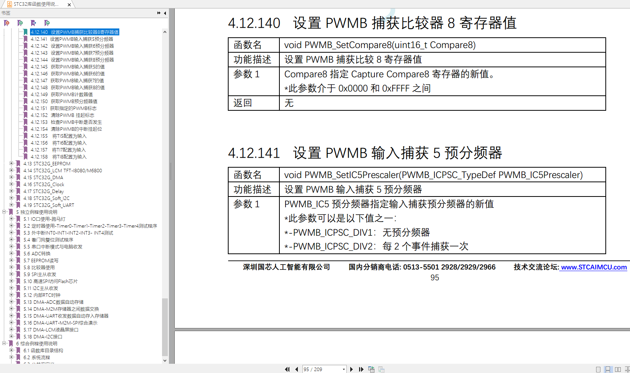Collapse the 6 综合例程使用说明 bookmark node

[4, 343]
